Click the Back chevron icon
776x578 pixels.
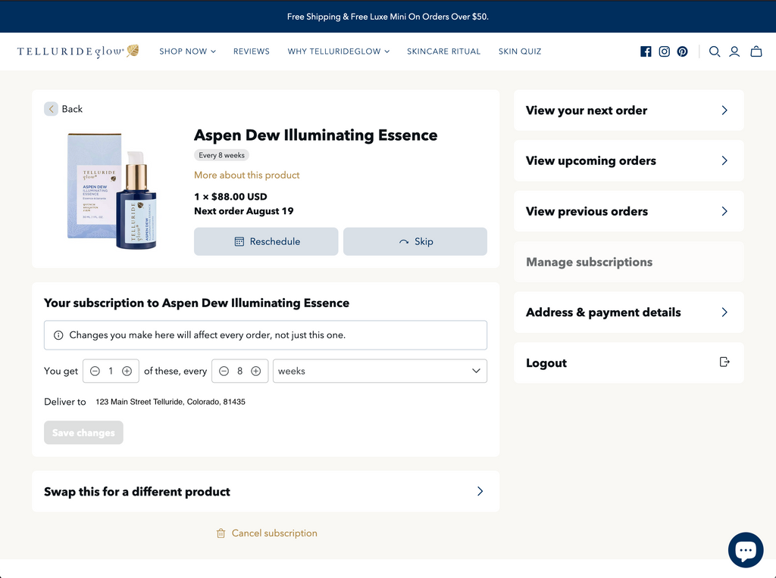tap(51, 109)
